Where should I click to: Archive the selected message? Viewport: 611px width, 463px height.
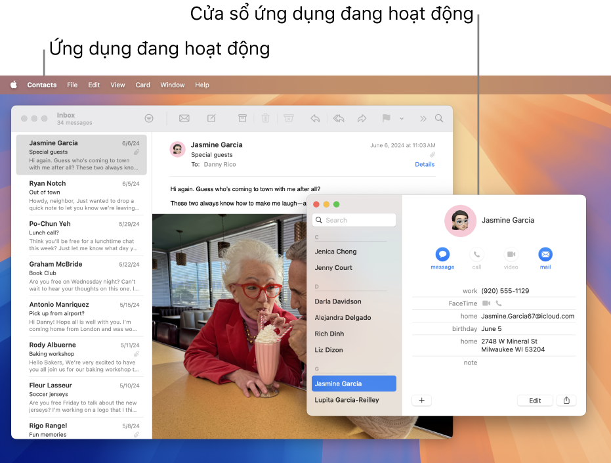(x=242, y=118)
